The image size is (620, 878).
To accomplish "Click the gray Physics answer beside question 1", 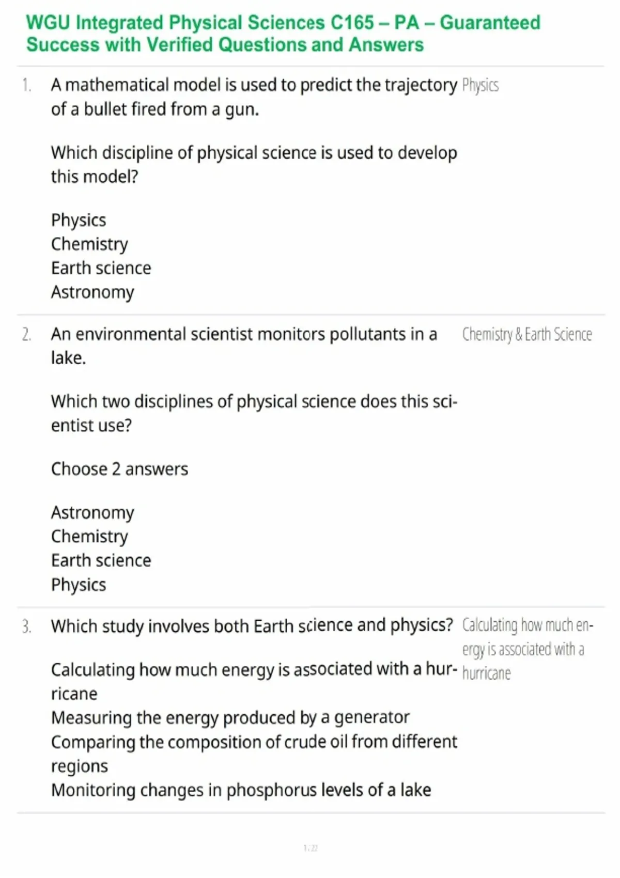I will point(480,85).
